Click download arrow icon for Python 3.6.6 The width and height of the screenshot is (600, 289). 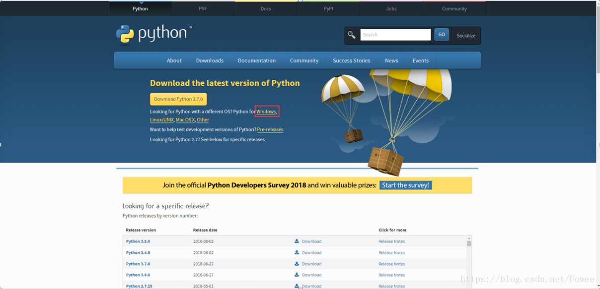tap(297, 275)
